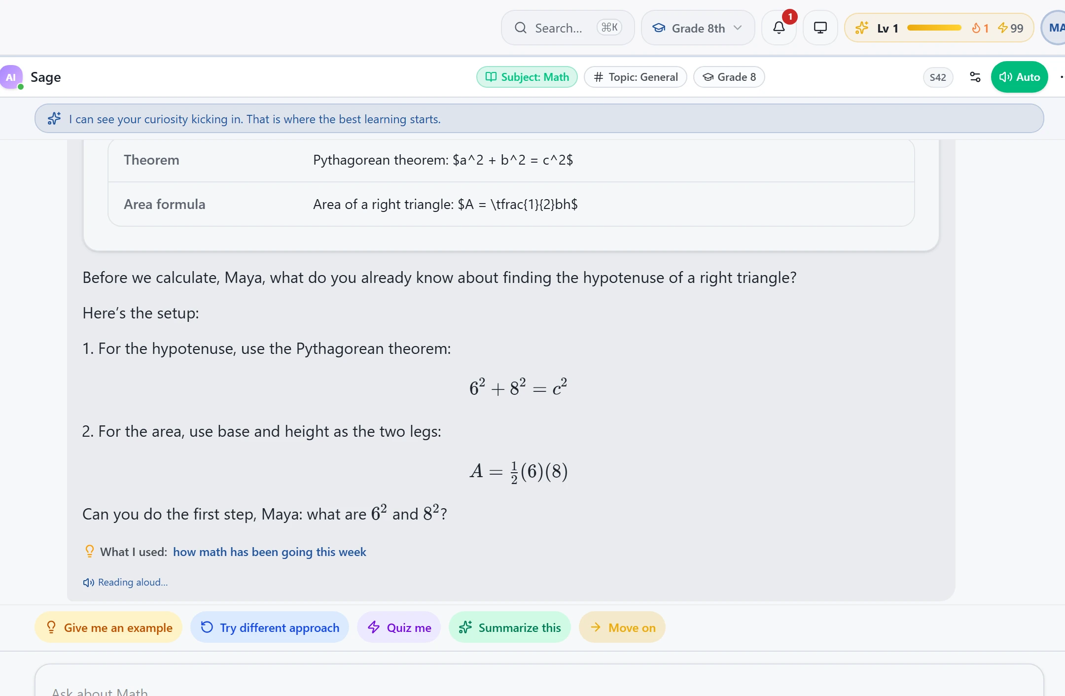Image resolution: width=1065 pixels, height=696 pixels.
Task: Click the flame streak counter
Action: 980,28
